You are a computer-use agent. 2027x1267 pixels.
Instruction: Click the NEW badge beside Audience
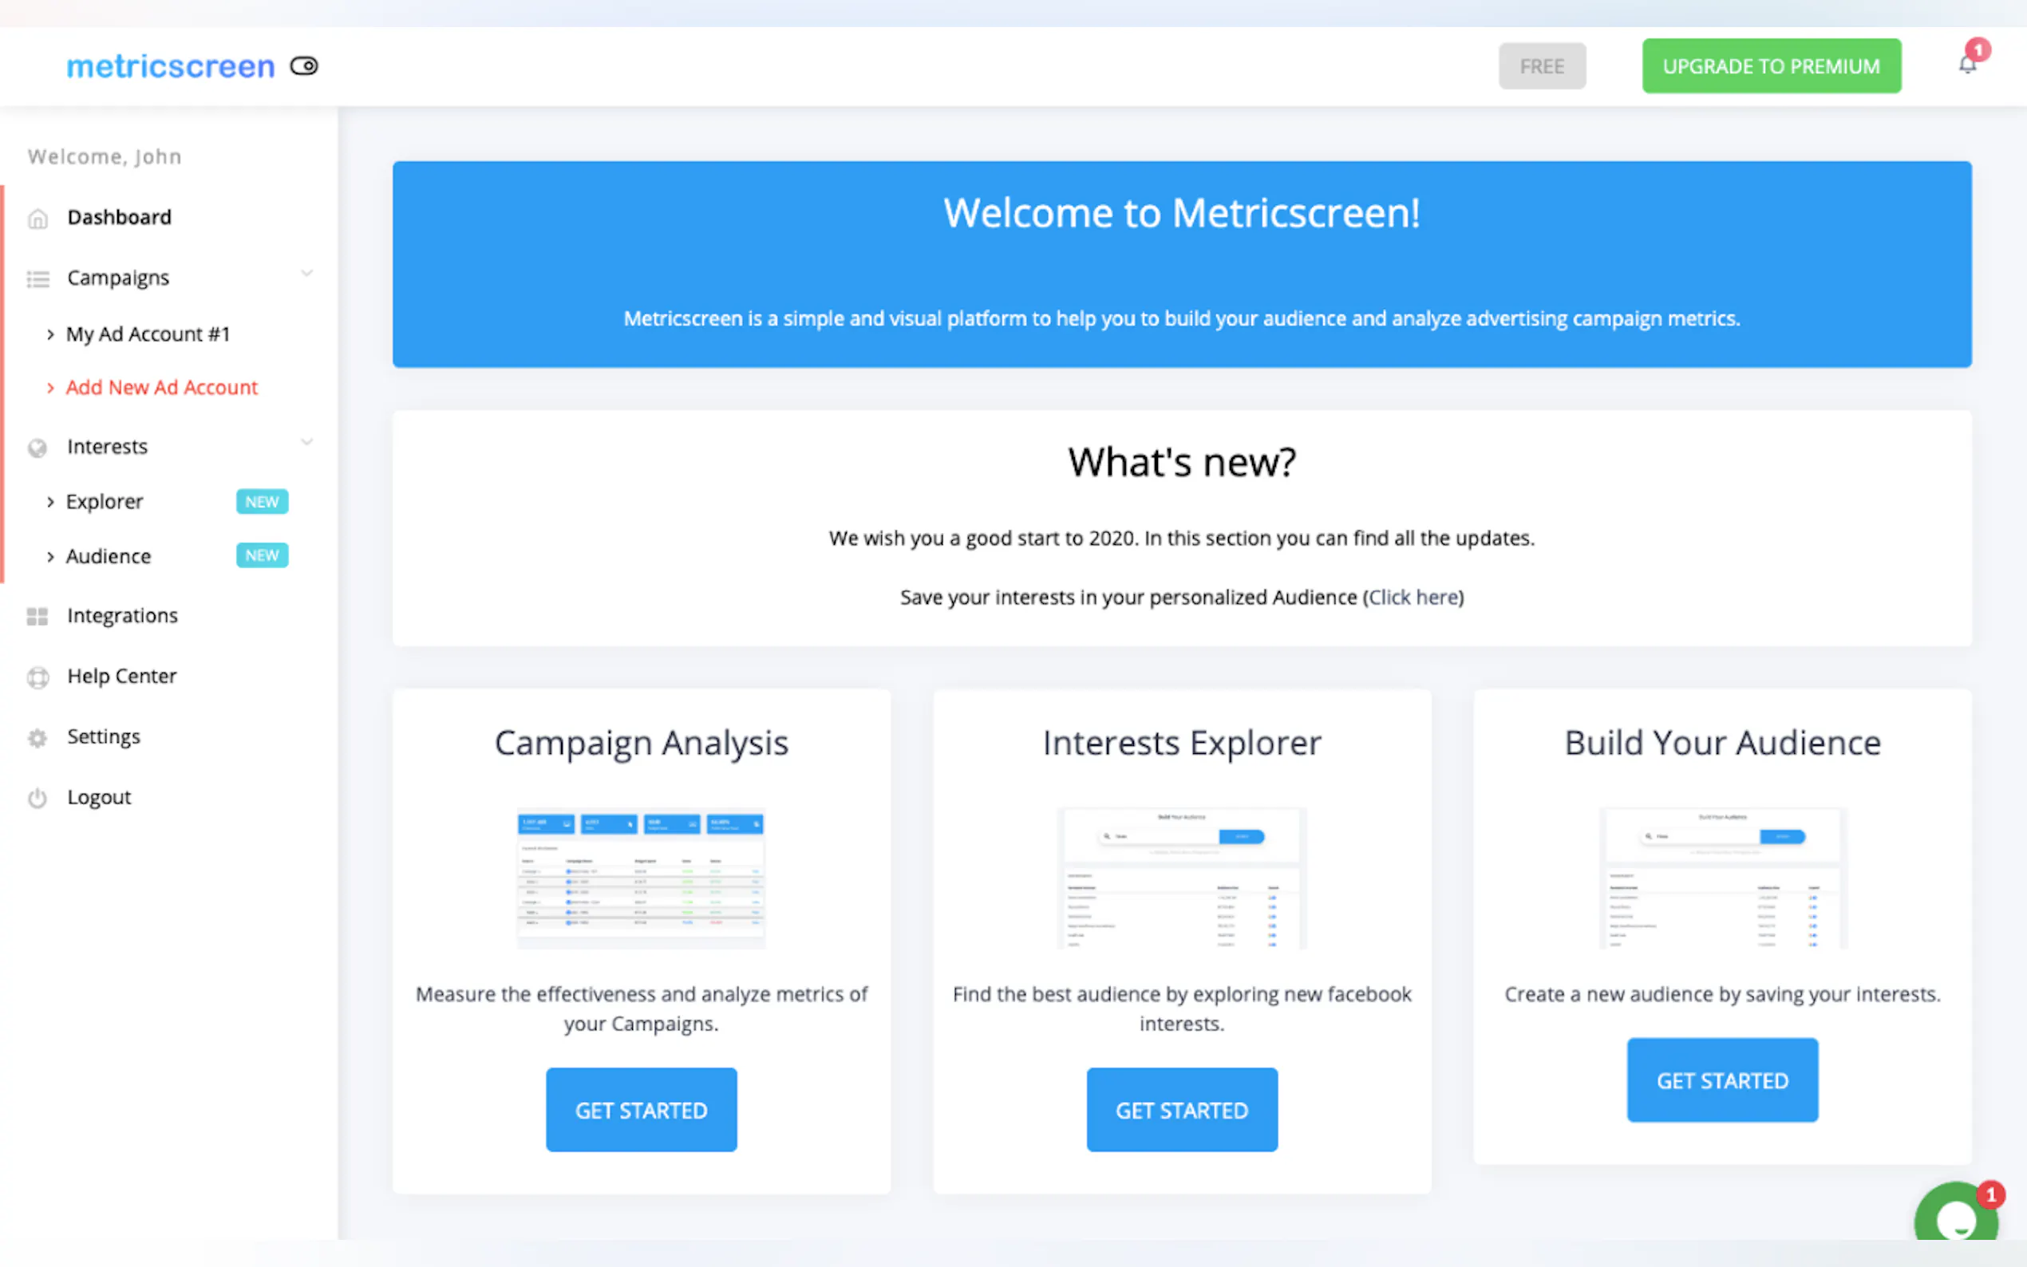click(x=263, y=555)
